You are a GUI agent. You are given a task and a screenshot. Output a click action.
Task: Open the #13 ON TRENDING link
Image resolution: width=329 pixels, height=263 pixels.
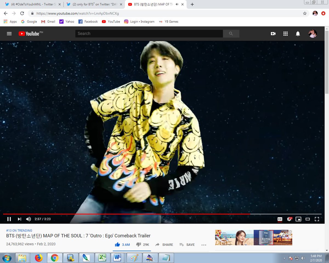19,230
